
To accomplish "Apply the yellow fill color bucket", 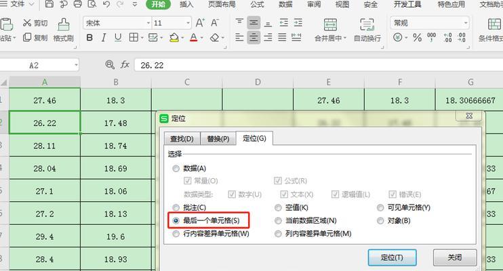I will (174, 37).
